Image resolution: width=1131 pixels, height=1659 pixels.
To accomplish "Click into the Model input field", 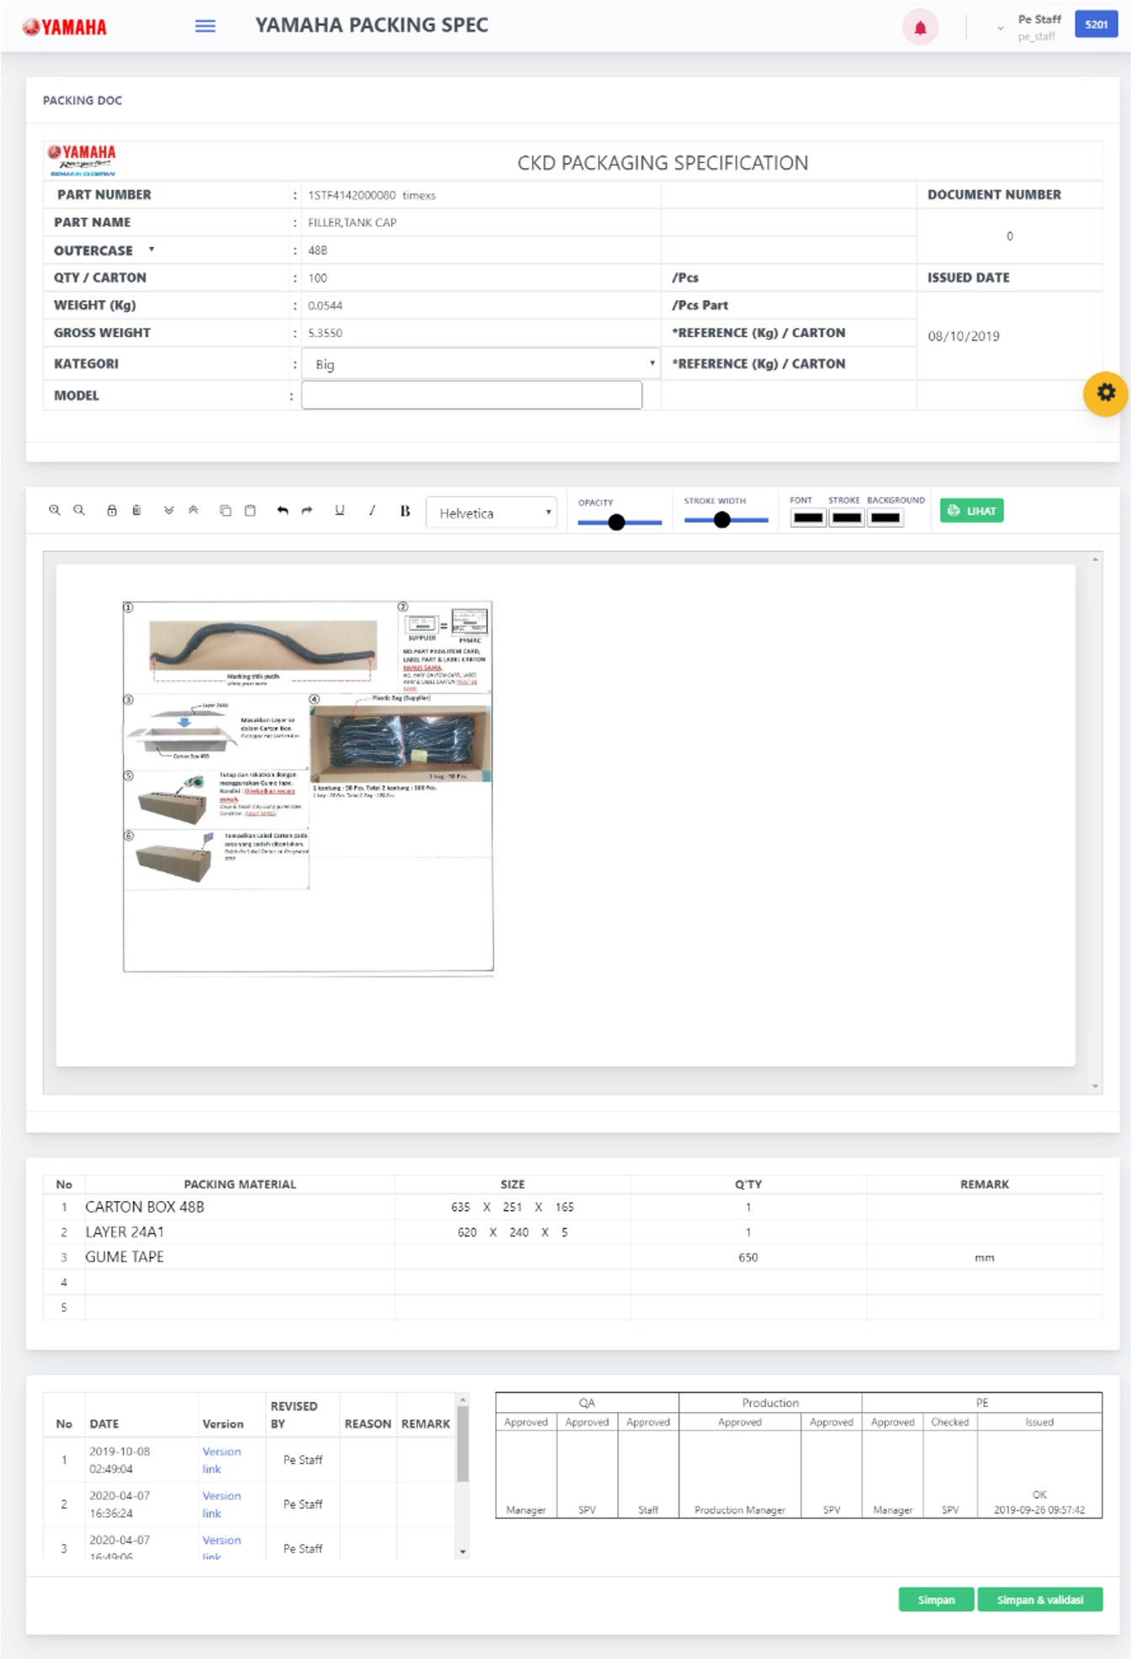I will [472, 395].
